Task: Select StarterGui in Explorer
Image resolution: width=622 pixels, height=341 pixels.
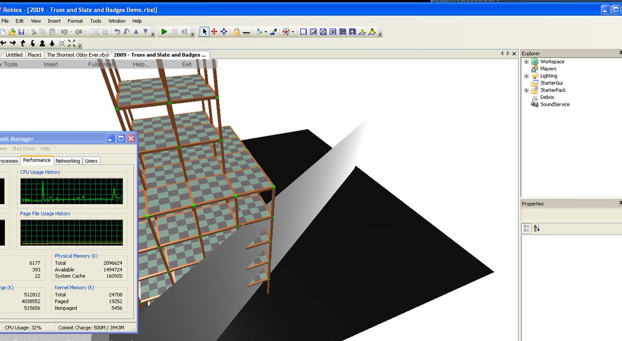Action: tap(551, 83)
